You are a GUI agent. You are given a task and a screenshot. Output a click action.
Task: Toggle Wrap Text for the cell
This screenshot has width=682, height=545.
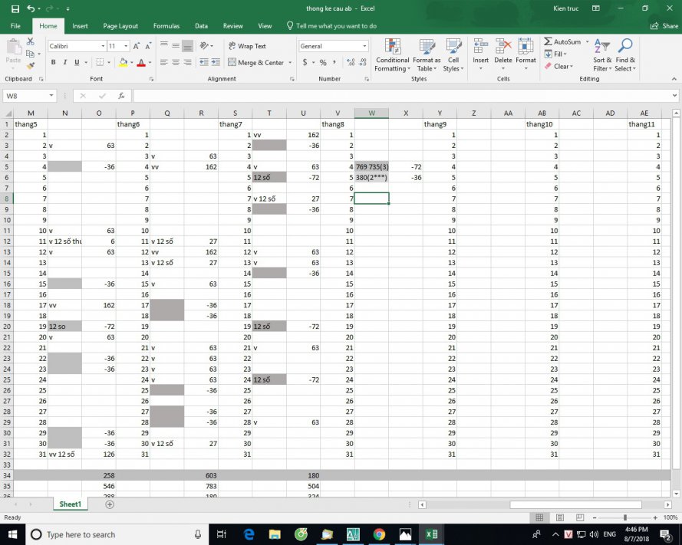[x=247, y=46]
